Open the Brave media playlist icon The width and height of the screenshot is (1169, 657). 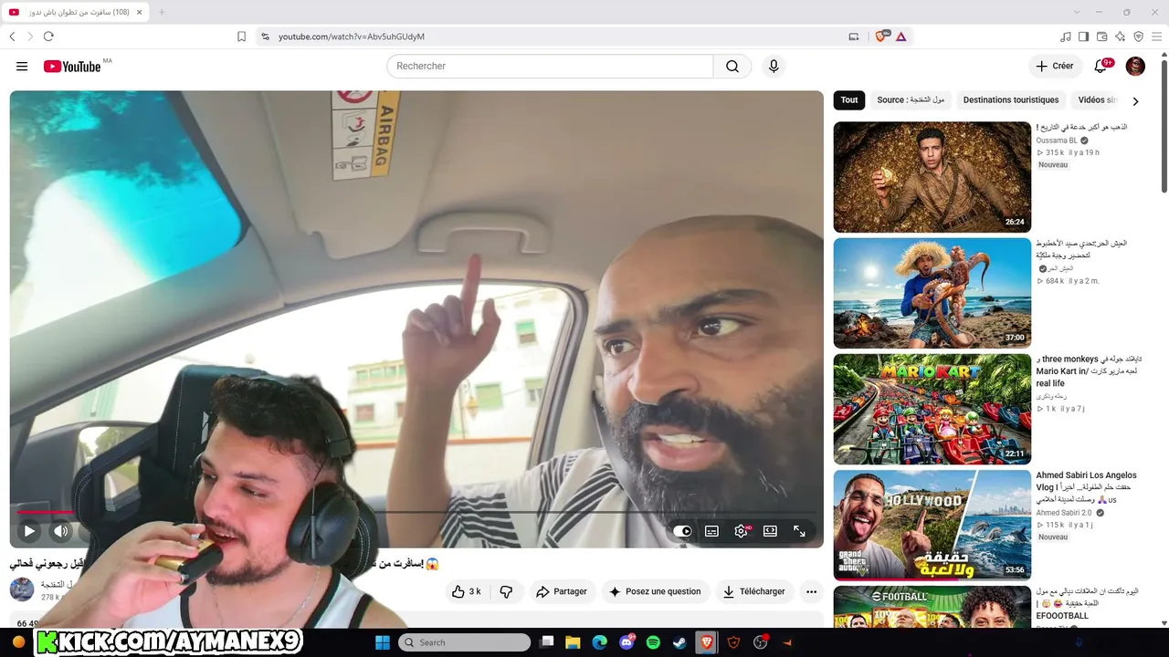(x=1066, y=36)
